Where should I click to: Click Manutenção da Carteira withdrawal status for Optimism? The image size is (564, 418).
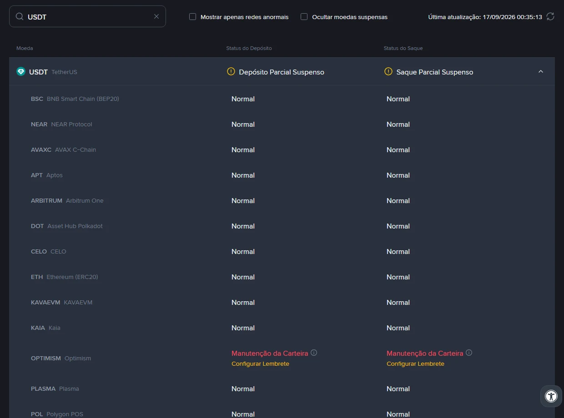(x=425, y=353)
